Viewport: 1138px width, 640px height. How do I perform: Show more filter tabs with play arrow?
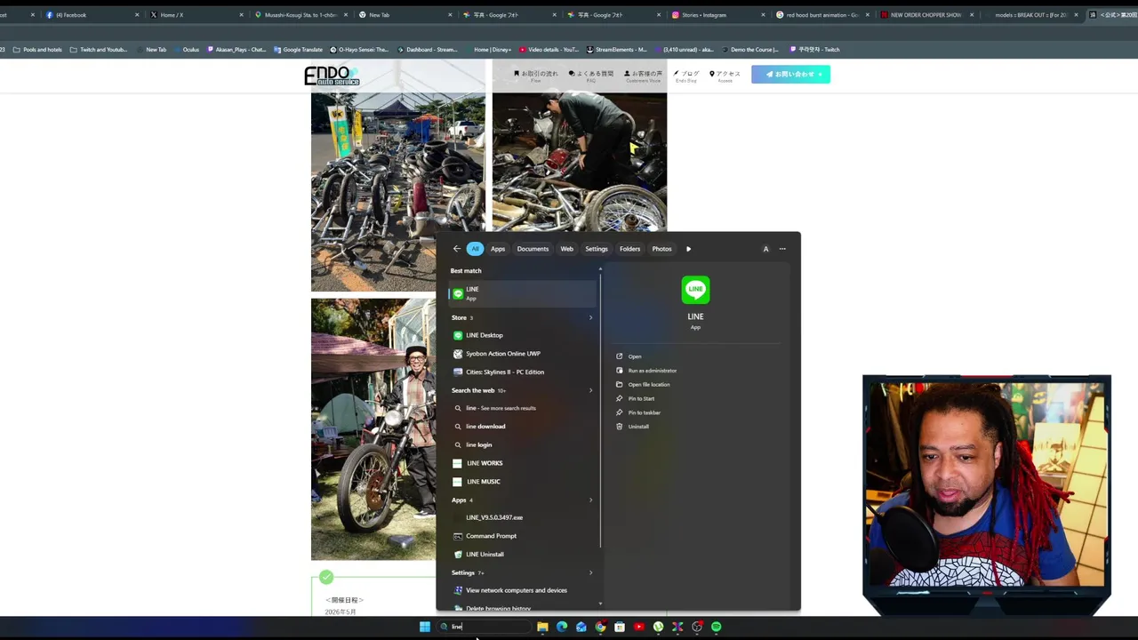[x=688, y=249]
